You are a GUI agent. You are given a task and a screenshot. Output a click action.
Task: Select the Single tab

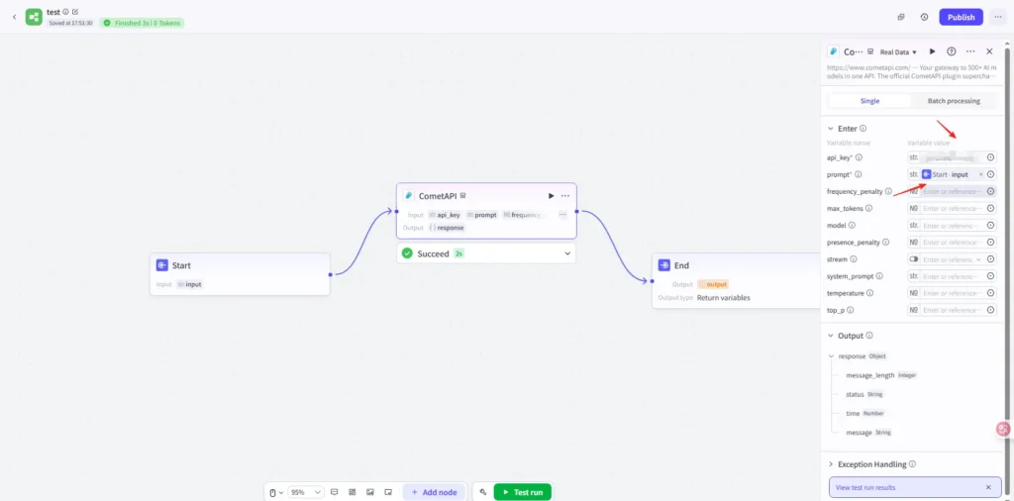click(869, 101)
